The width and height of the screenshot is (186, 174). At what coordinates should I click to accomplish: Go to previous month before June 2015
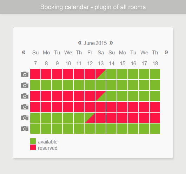point(80,43)
